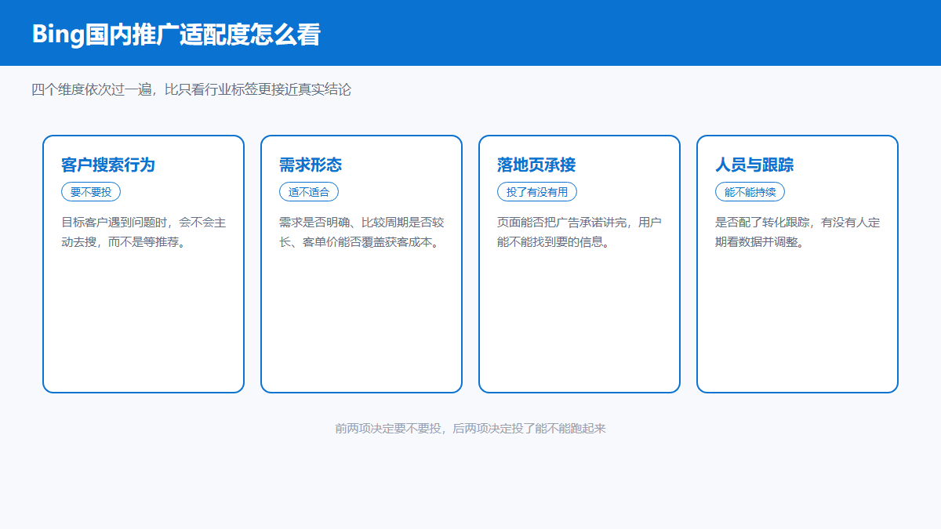Screen dimensions: 941x529
Task: Select the '人员与跟踪' card heading
Action: 754,165
